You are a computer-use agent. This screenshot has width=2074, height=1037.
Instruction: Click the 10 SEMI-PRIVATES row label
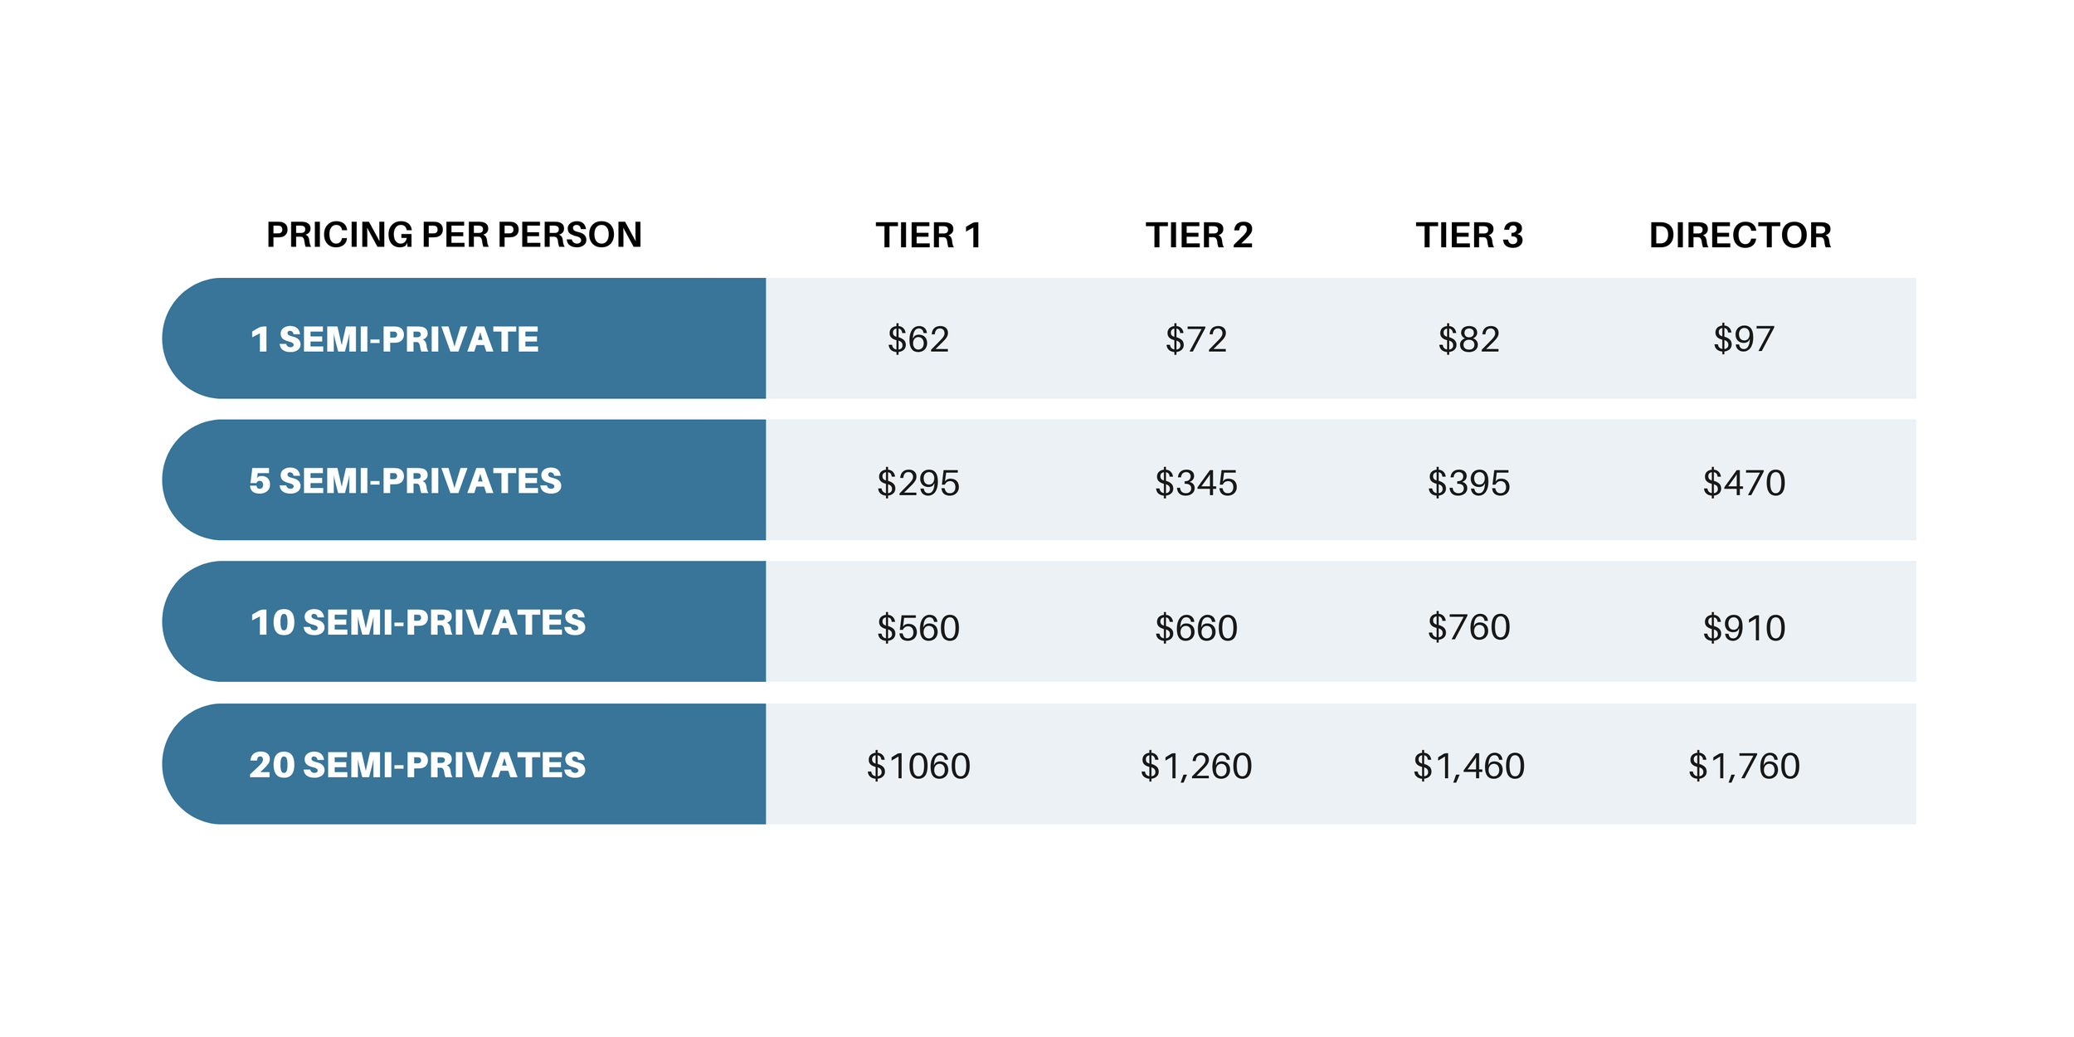pos(418,623)
